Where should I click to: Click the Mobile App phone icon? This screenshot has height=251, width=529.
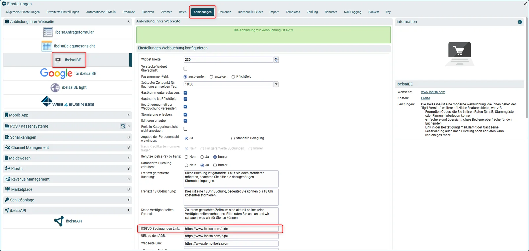point(6,115)
